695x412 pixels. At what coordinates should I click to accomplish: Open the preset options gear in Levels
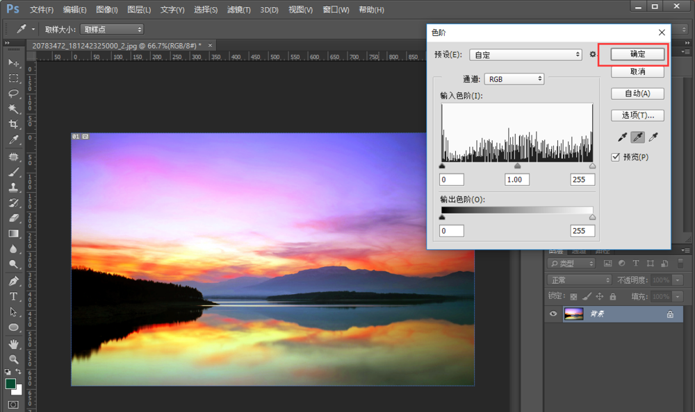593,54
